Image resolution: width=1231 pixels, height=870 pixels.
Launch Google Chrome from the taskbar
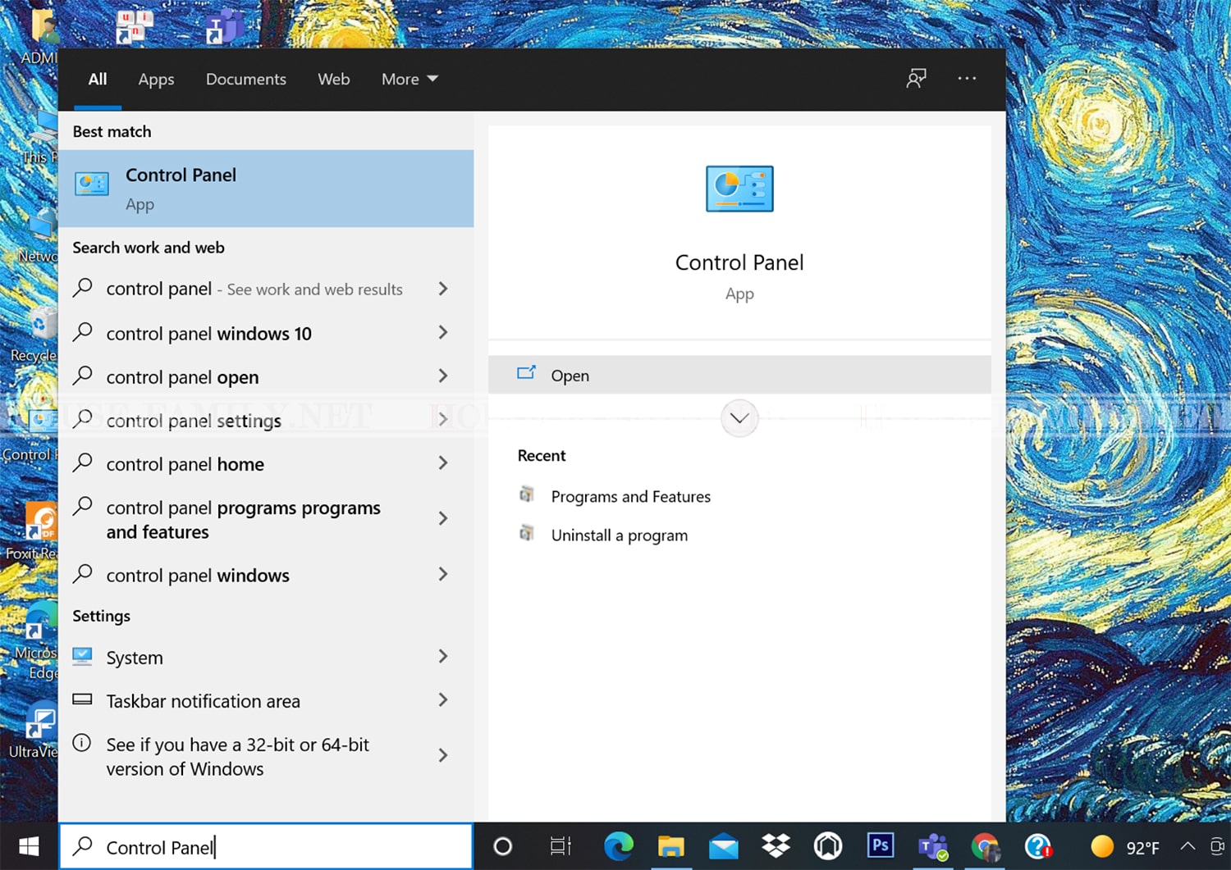[985, 846]
